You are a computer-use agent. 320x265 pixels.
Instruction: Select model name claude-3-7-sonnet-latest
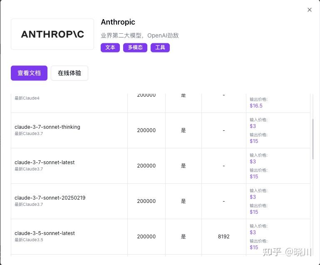[45, 162]
